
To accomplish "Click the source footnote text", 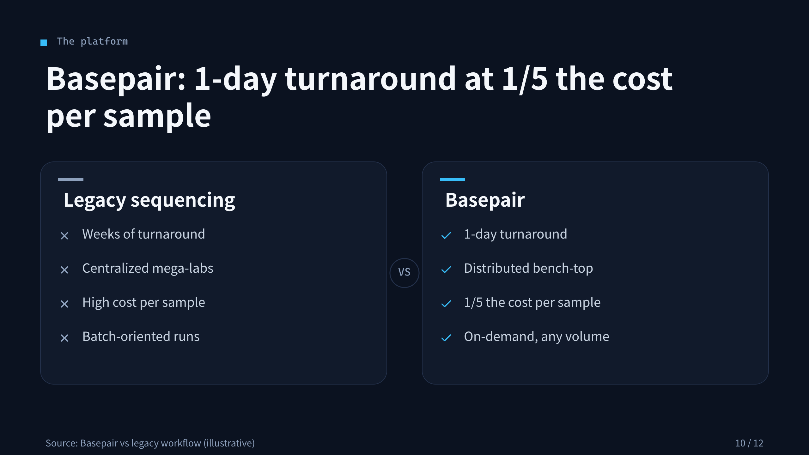I will click(x=150, y=443).
